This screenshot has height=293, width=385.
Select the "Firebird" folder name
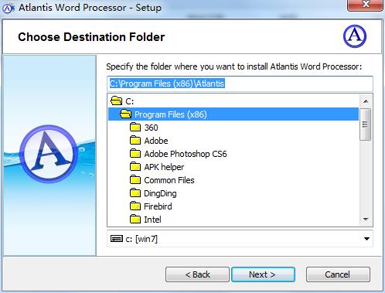coord(158,206)
